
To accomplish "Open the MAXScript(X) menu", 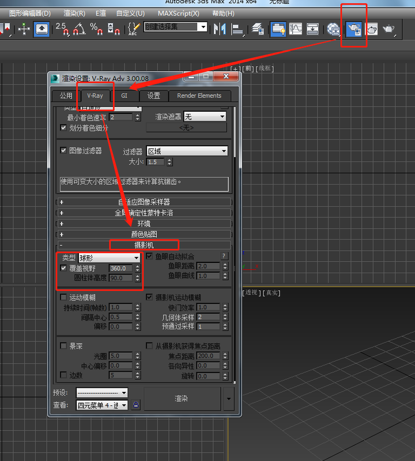I will tap(178, 13).
